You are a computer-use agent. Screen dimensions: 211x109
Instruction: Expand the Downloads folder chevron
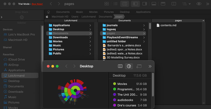click(90, 38)
